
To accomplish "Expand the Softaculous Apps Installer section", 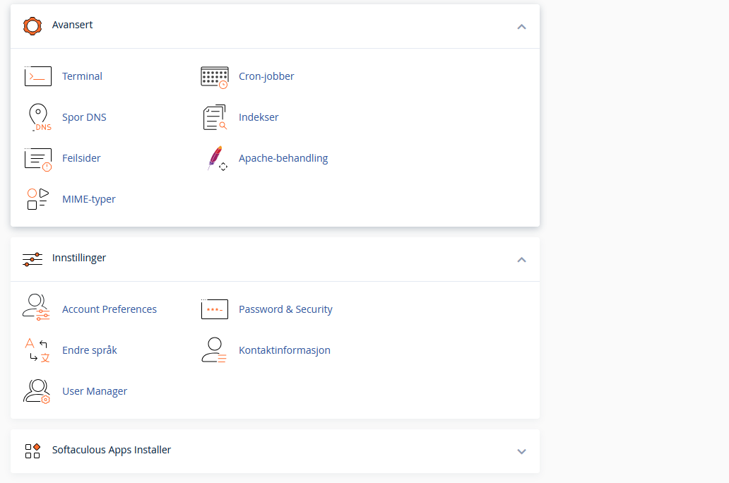I will (x=521, y=451).
